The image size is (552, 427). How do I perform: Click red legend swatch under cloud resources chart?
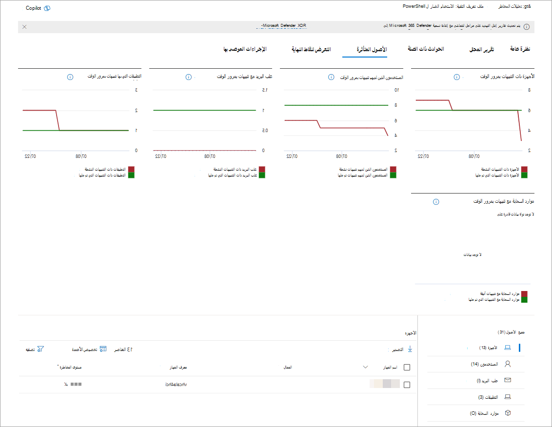pyautogui.click(x=524, y=294)
